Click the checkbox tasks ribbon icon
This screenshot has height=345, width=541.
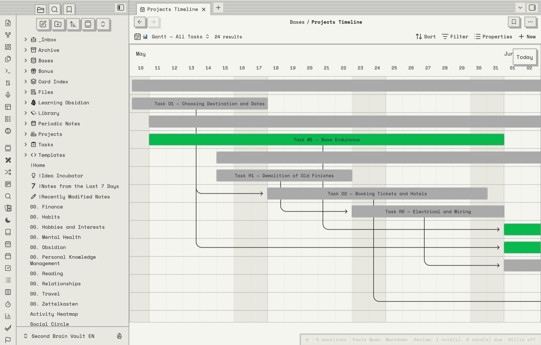coord(8,268)
